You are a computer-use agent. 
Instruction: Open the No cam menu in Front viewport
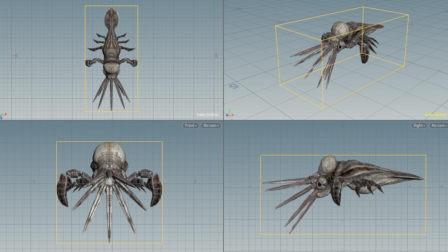[x=211, y=125]
